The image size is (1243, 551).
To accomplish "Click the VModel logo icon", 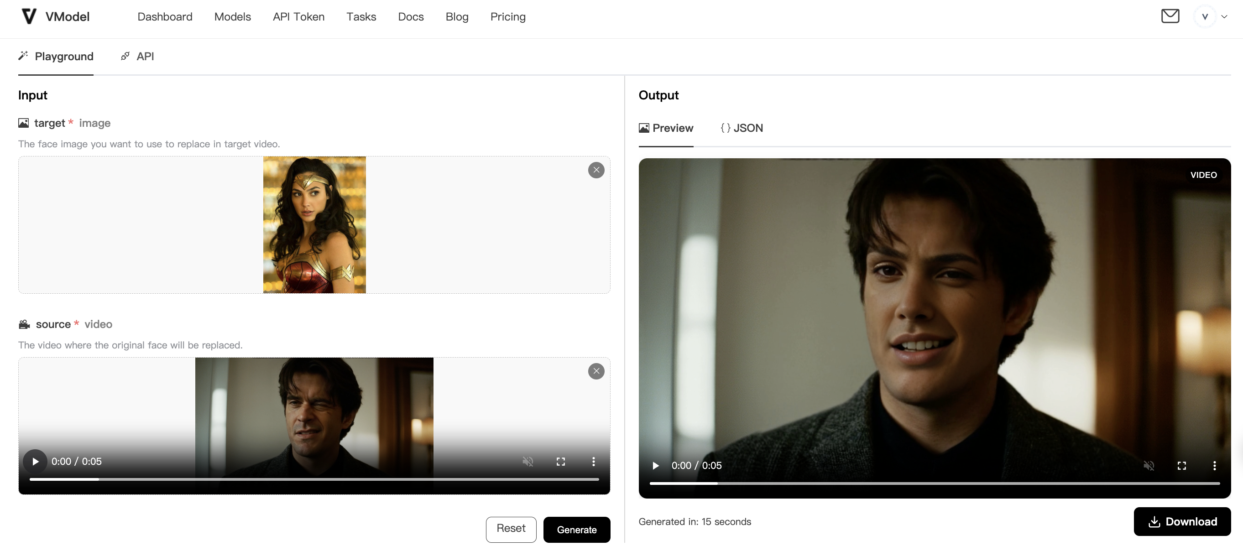I will click(x=29, y=16).
